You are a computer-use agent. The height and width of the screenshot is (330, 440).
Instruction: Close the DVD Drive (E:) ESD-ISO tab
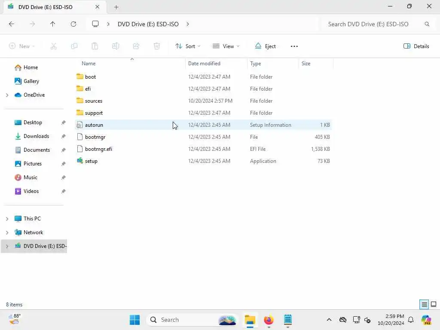click(x=98, y=7)
